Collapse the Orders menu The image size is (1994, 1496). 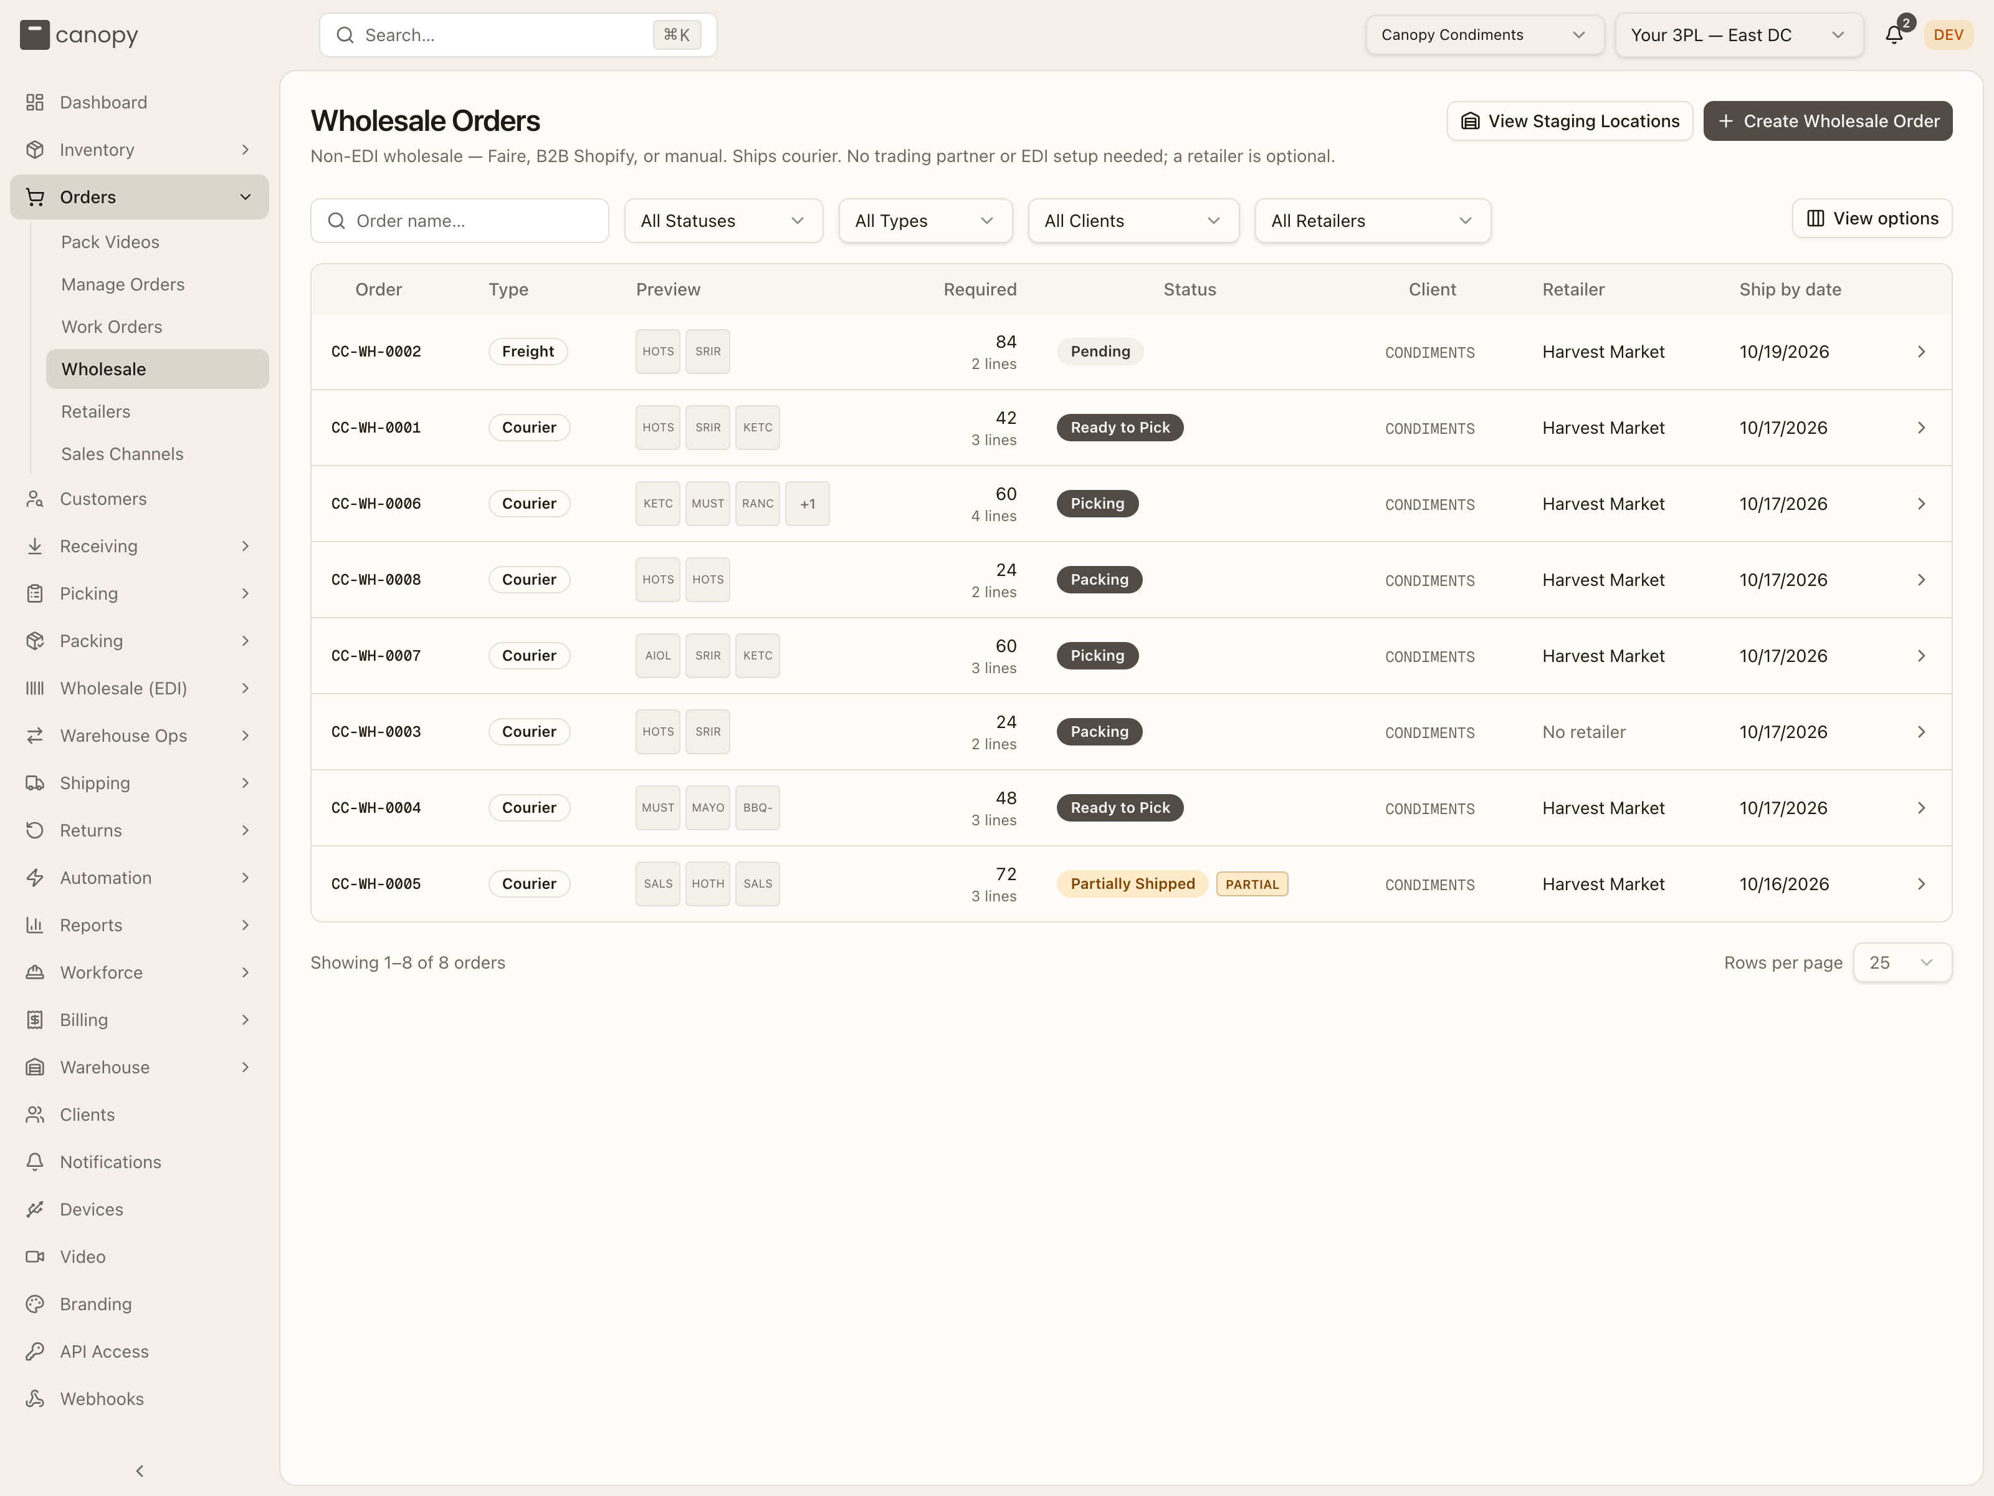point(140,196)
